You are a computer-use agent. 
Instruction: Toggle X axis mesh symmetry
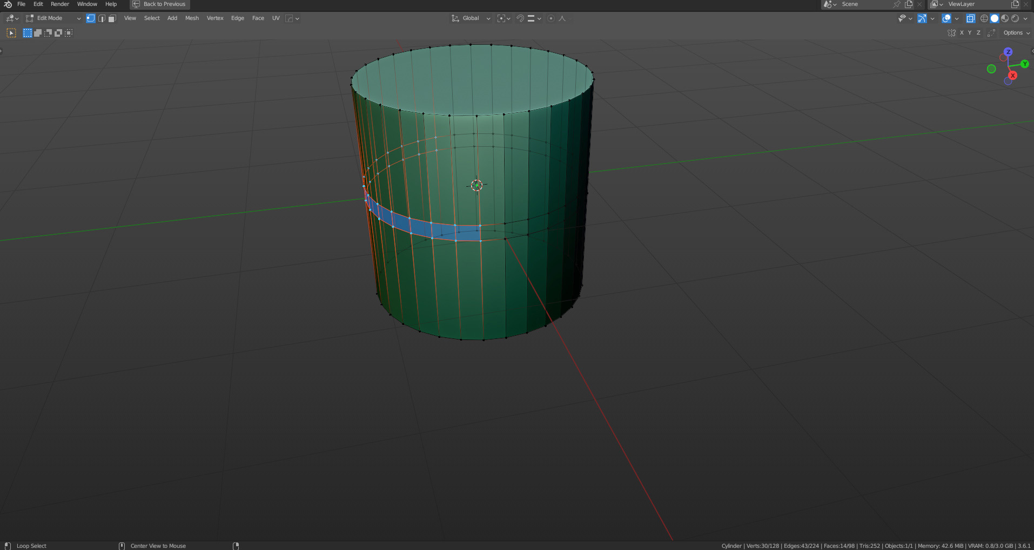click(962, 33)
